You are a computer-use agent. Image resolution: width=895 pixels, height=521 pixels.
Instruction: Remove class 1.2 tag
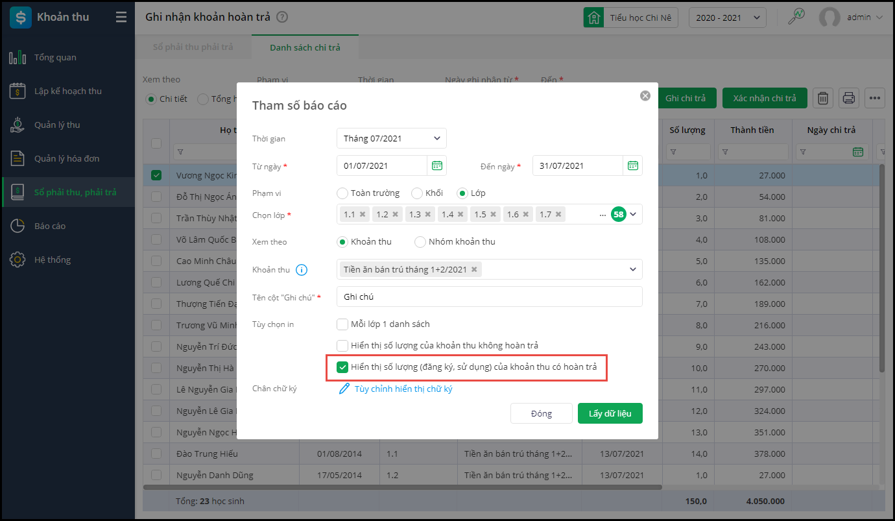point(396,214)
